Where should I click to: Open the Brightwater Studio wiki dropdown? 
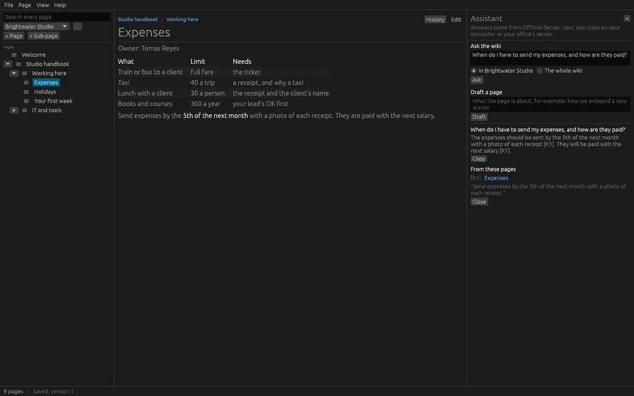tap(36, 26)
